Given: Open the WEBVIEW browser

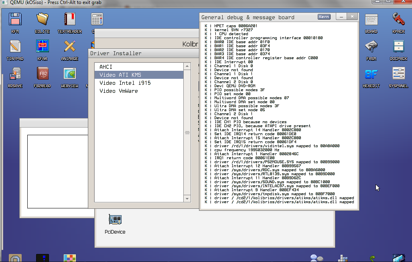Looking at the screenshot, I should [69, 74].
